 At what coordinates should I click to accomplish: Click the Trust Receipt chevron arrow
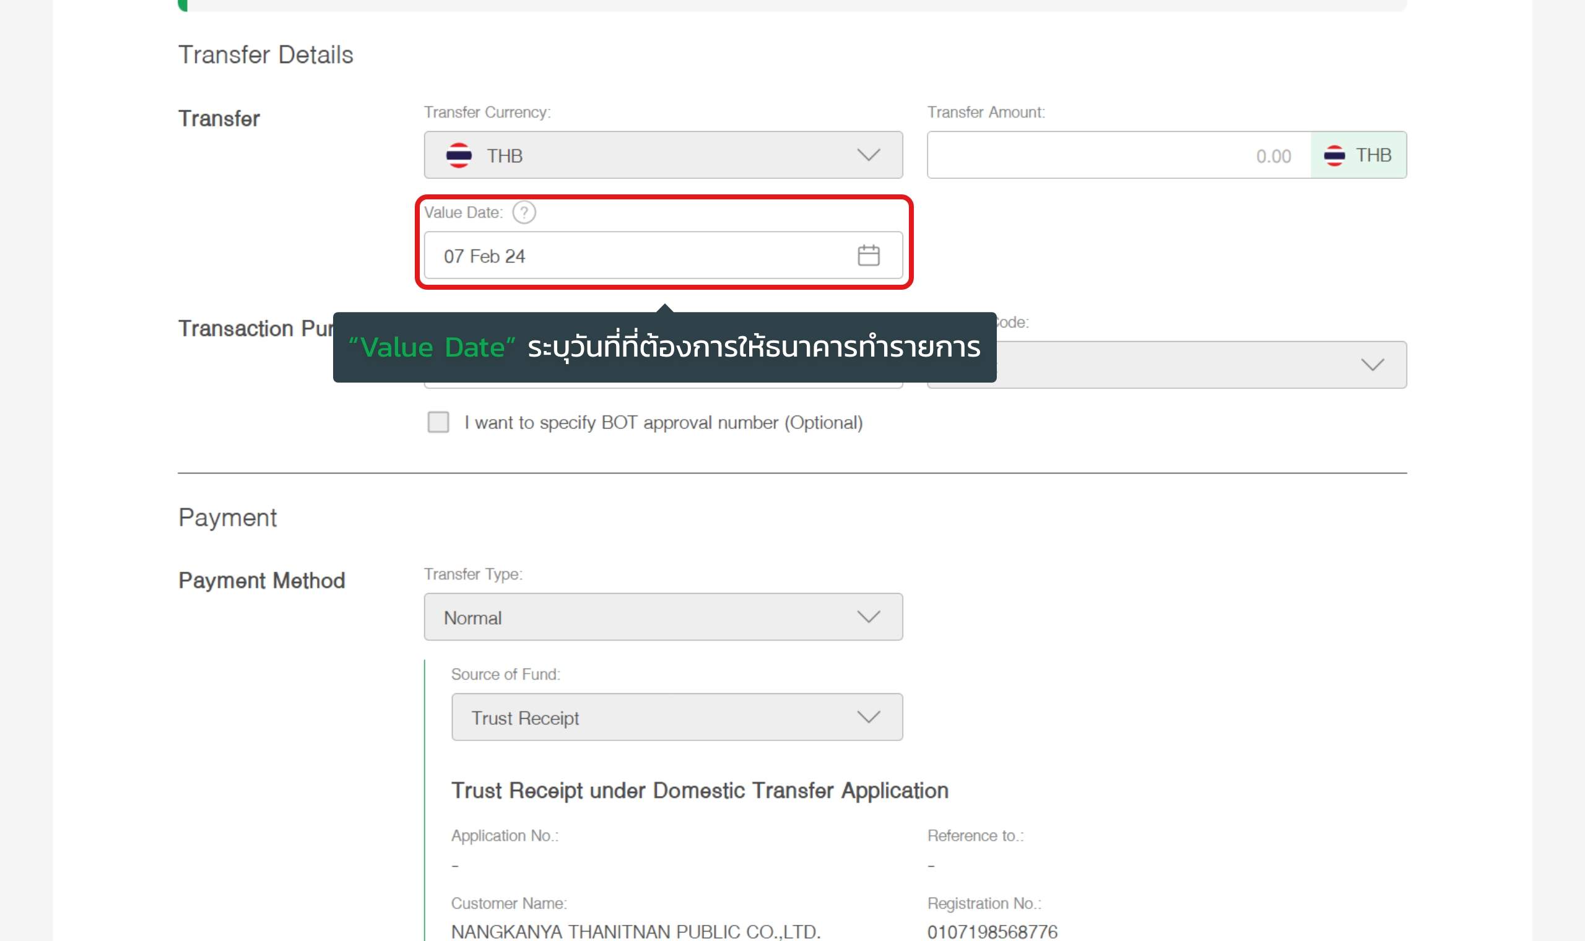(x=868, y=717)
